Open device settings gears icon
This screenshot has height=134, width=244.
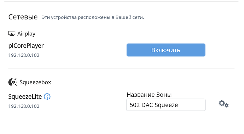(x=223, y=104)
